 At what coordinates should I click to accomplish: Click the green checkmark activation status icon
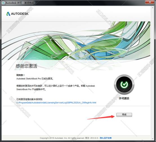(x=124, y=84)
